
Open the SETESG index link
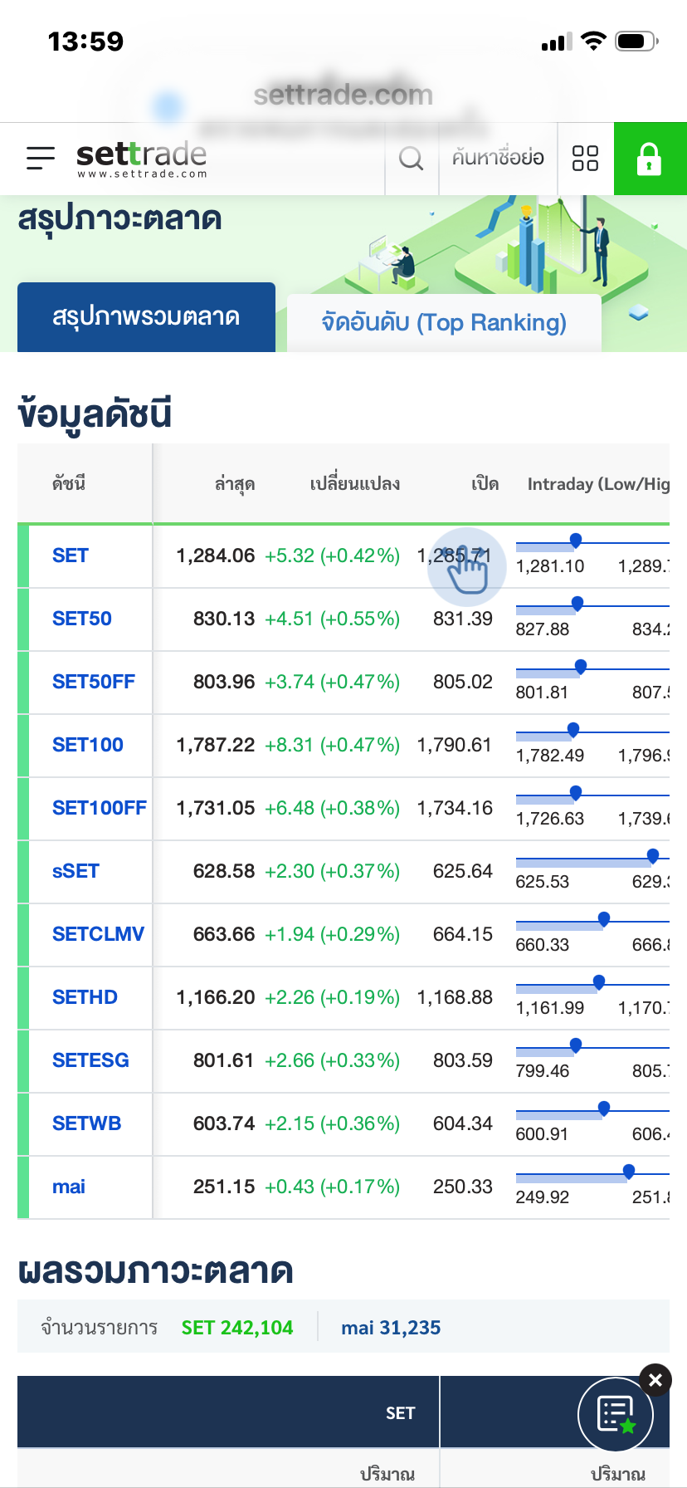pyautogui.click(x=90, y=1060)
